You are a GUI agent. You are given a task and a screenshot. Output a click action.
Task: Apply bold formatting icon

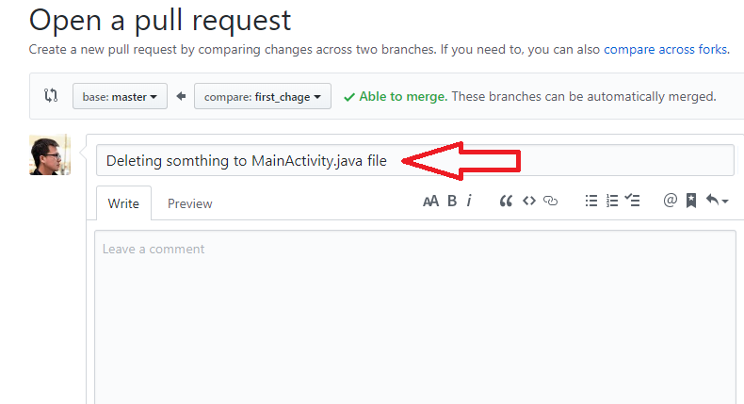click(452, 201)
